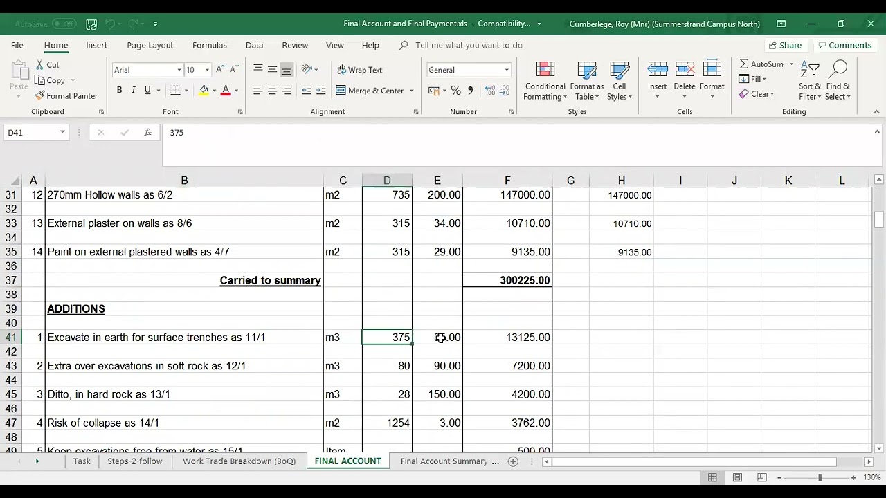886x498 pixels.
Task: Add a new sheet with plus icon
Action: [513, 461]
